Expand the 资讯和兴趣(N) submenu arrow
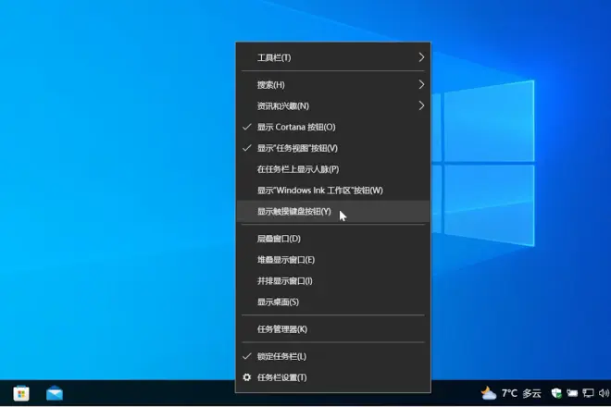 (x=421, y=105)
